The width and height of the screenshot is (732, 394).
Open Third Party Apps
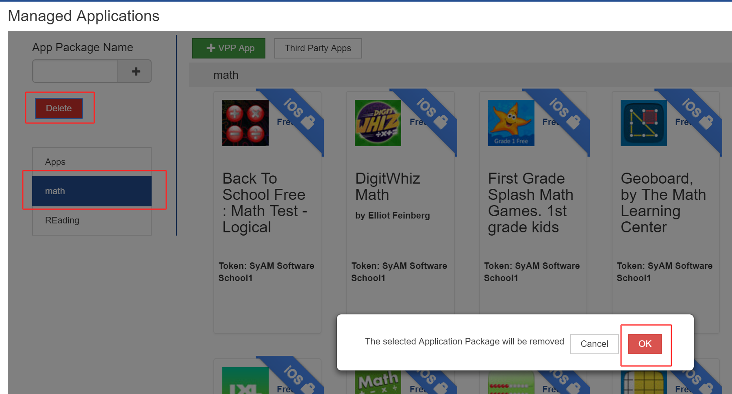318,48
